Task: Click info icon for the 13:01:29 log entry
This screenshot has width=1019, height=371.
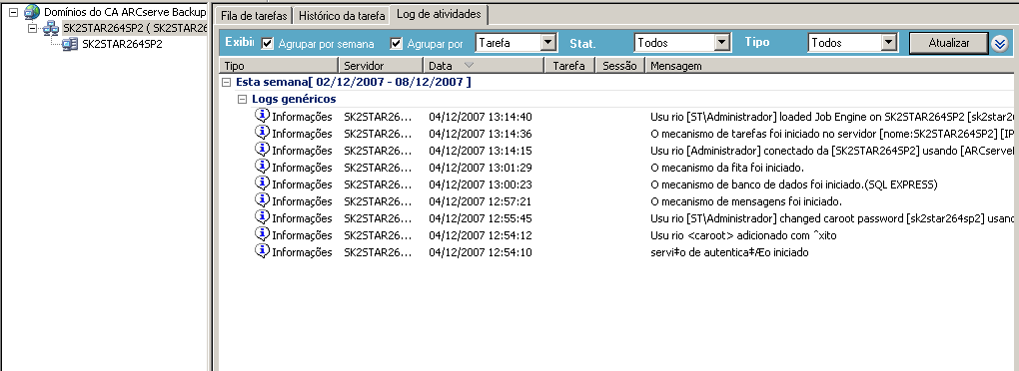Action: [x=262, y=166]
